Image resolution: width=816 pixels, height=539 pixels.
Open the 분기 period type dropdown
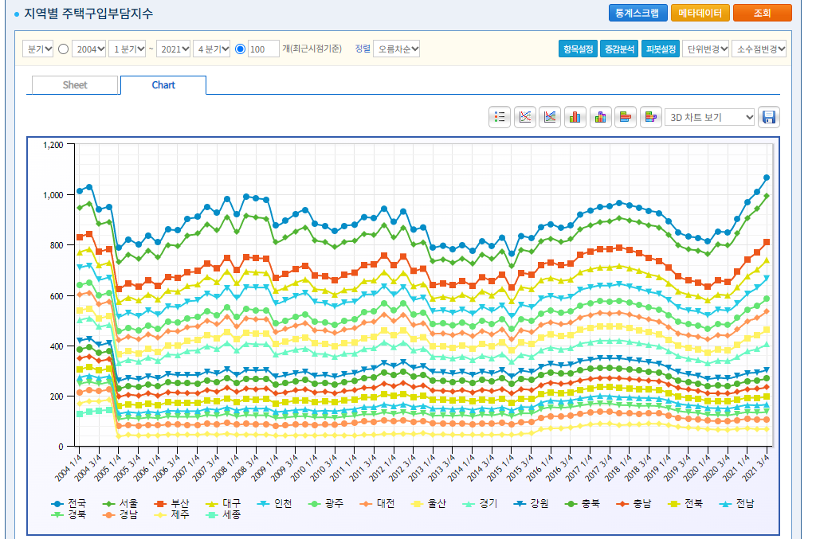(38, 49)
